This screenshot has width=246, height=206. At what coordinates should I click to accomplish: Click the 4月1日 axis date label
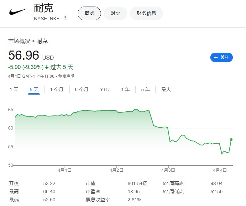65,170
